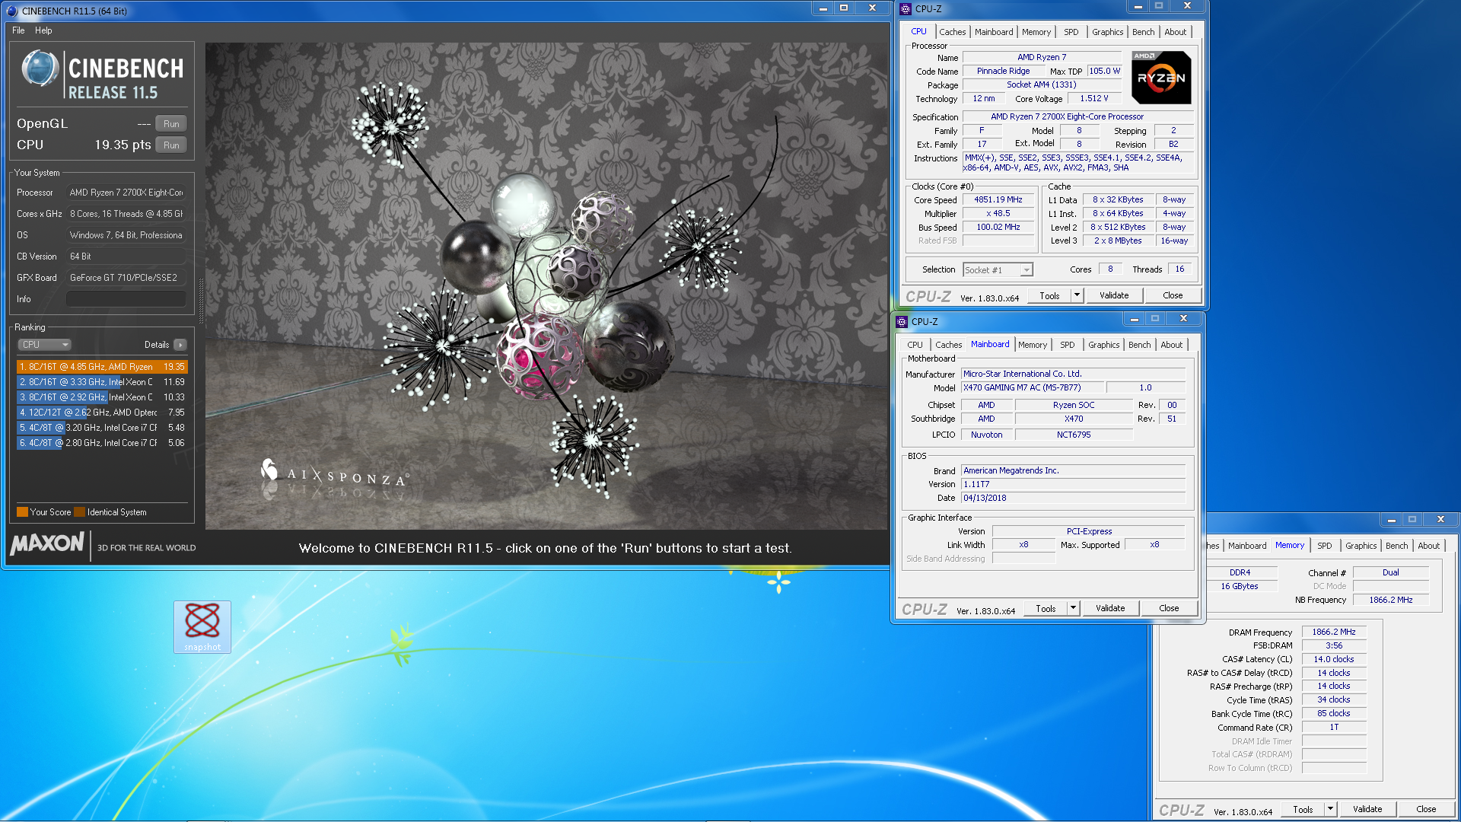Open the File menu in Cinebench

point(18,30)
